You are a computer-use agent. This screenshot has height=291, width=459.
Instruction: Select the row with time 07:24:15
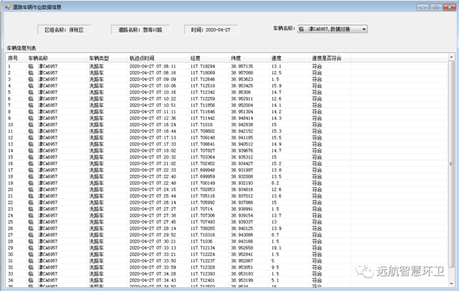(227, 189)
